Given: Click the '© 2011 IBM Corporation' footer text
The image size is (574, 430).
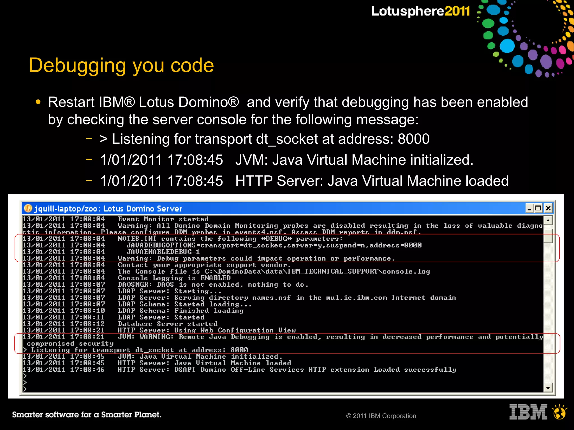Looking at the screenshot, I should click(381, 416).
